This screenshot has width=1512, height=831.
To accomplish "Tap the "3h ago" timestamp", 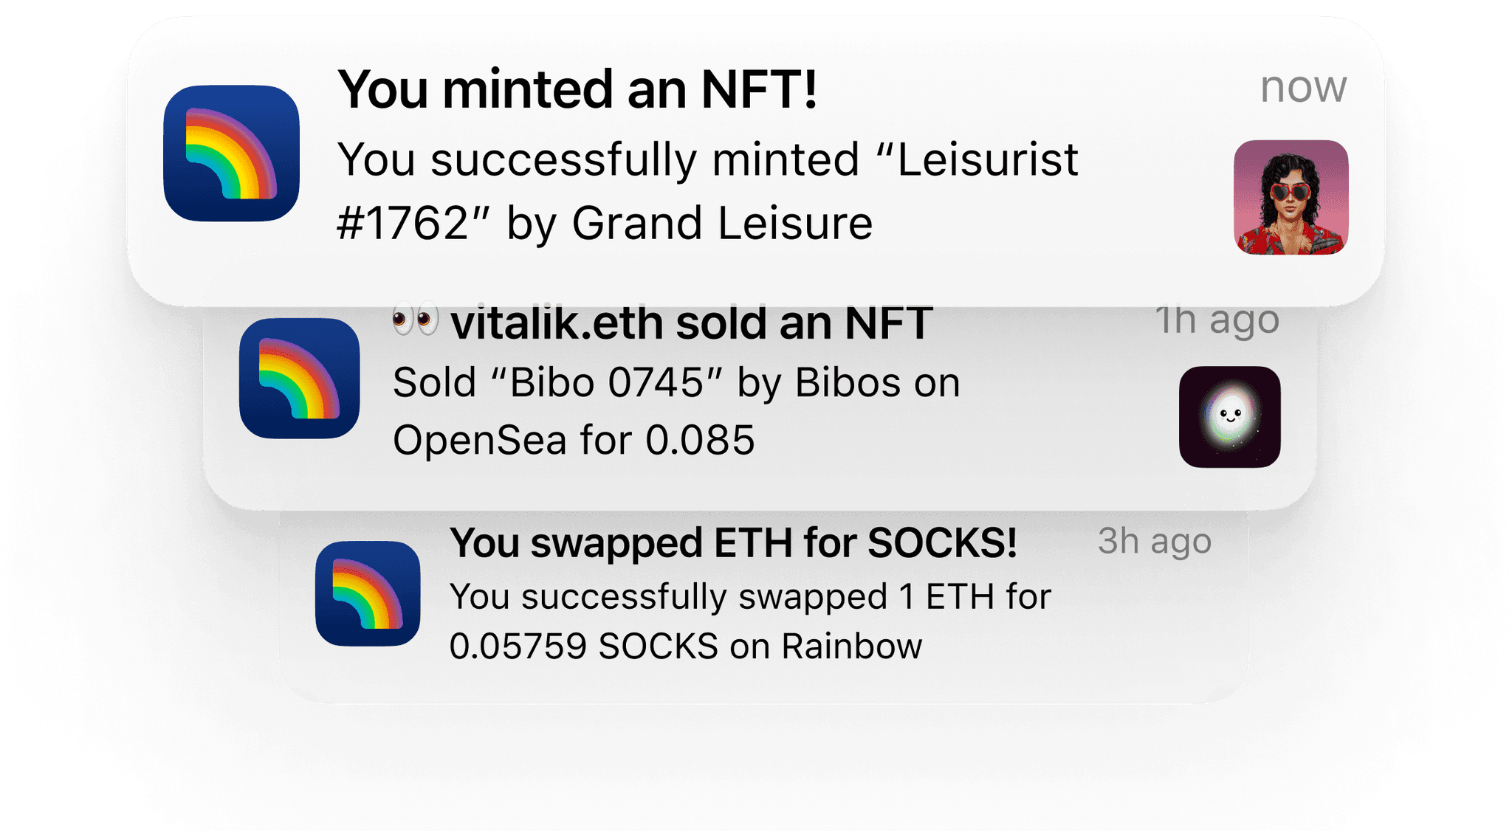I will pyautogui.click(x=1154, y=542).
